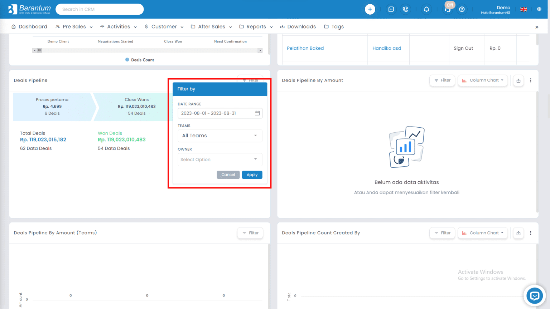This screenshot has height=309, width=550.
Task: Click the calendar icon in the date range field
Action: [257, 113]
